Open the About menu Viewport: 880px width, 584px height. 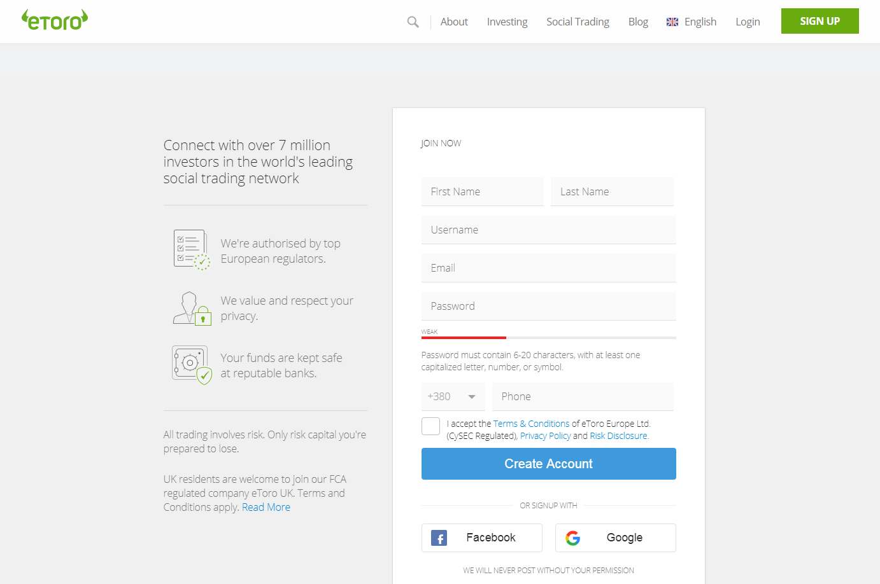pos(454,22)
